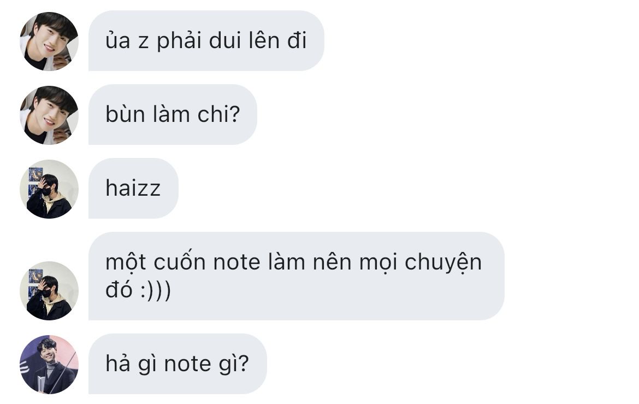Click the word "cuốn" in the long message
The height and width of the screenshot is (404, 639).
pyautogui.click(x=180, y=261)
